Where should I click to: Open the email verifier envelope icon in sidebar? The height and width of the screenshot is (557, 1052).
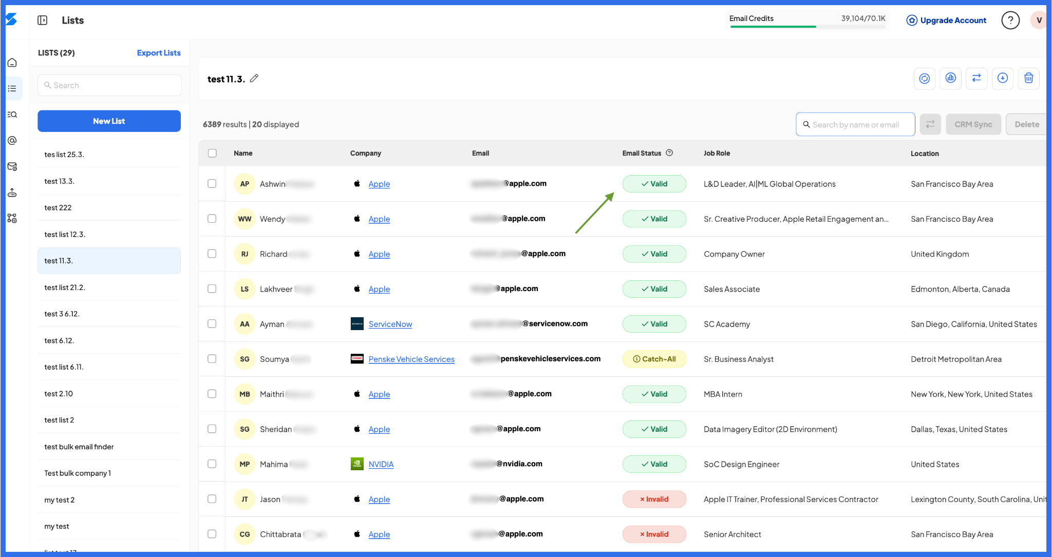click(12, 166)
